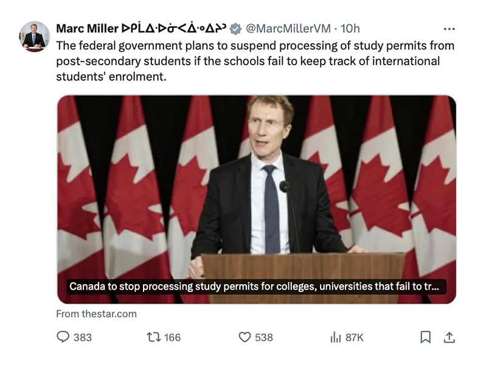Click the 383 replies count

[x=83, y=337]
